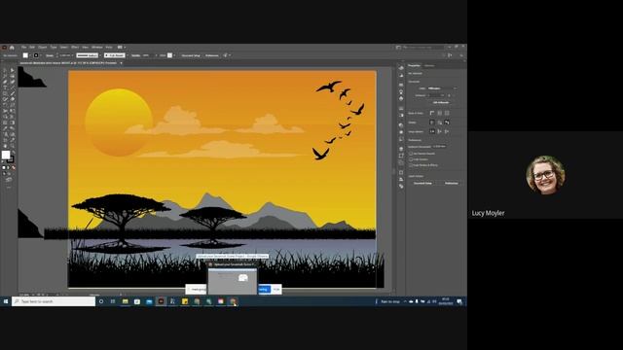Click Preferences in the control bar
This screenshot has width=623, height=350.
click(x=212, y=55)
